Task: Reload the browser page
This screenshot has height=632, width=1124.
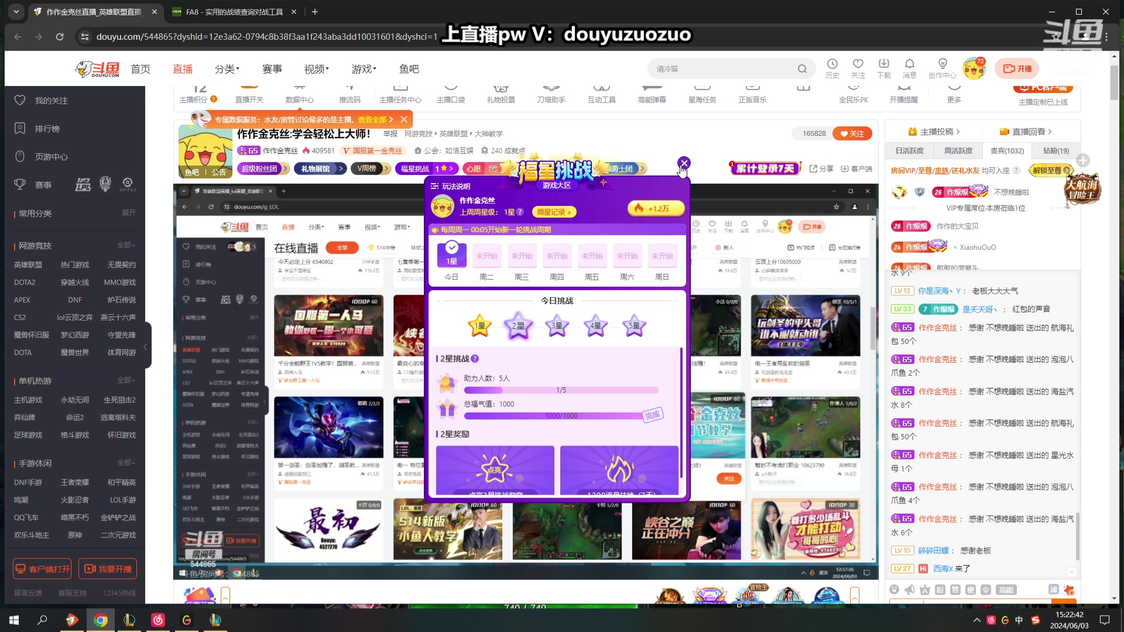Action: click(60, 37)
